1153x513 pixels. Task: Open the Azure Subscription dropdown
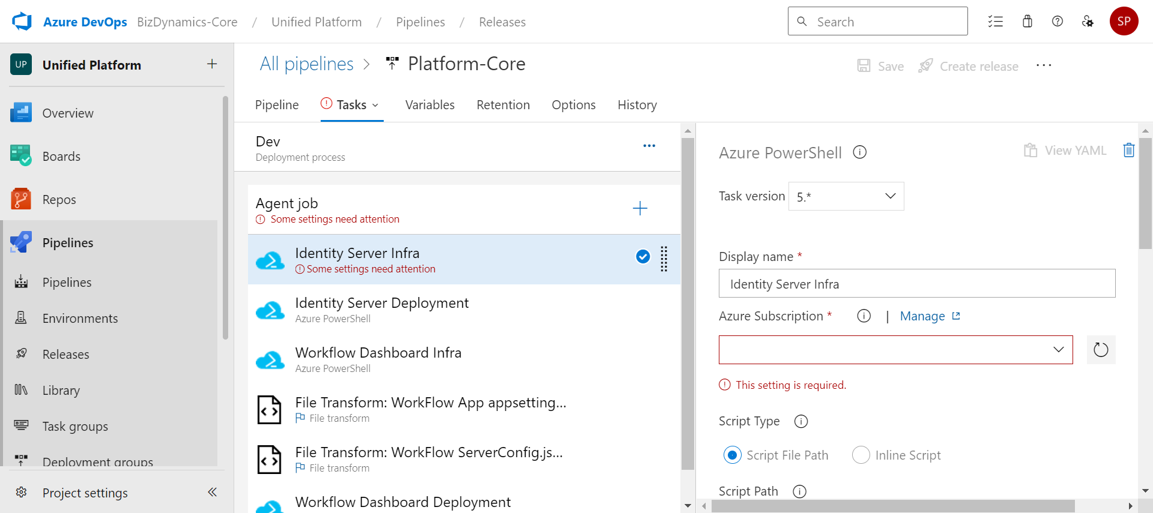(896, 350)
